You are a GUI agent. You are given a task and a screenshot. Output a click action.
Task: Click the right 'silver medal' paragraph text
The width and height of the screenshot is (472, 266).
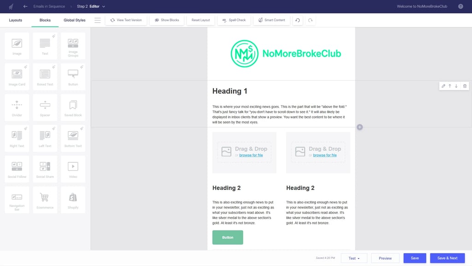(317, 213)
